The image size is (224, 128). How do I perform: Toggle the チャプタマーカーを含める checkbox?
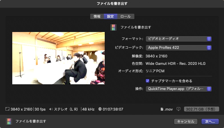pos(148,81)
